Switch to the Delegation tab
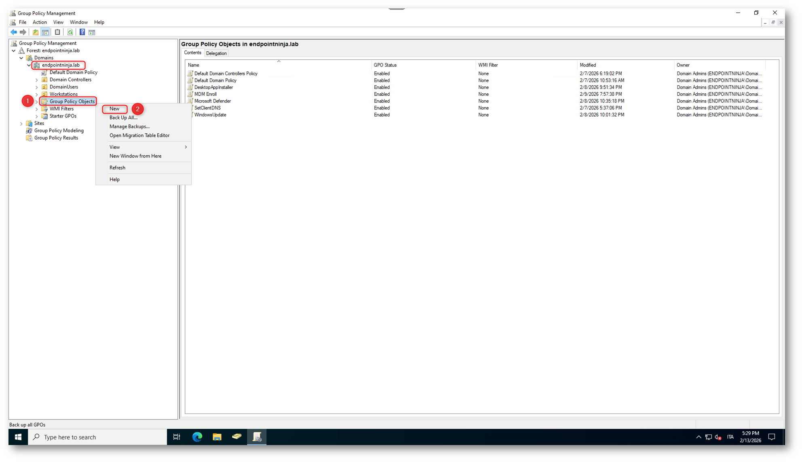This screenshot has width=802, height=462. pos(216,53)
